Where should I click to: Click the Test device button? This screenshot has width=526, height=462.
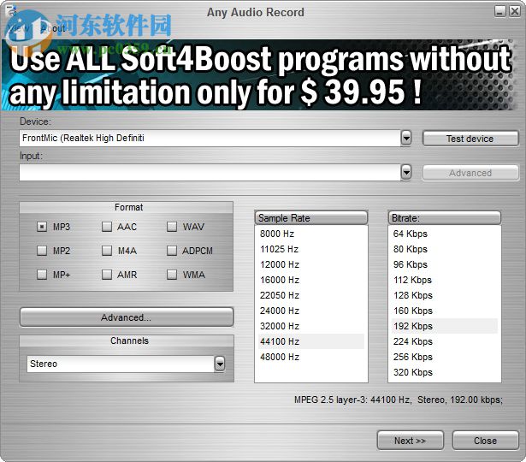[470, 139]
